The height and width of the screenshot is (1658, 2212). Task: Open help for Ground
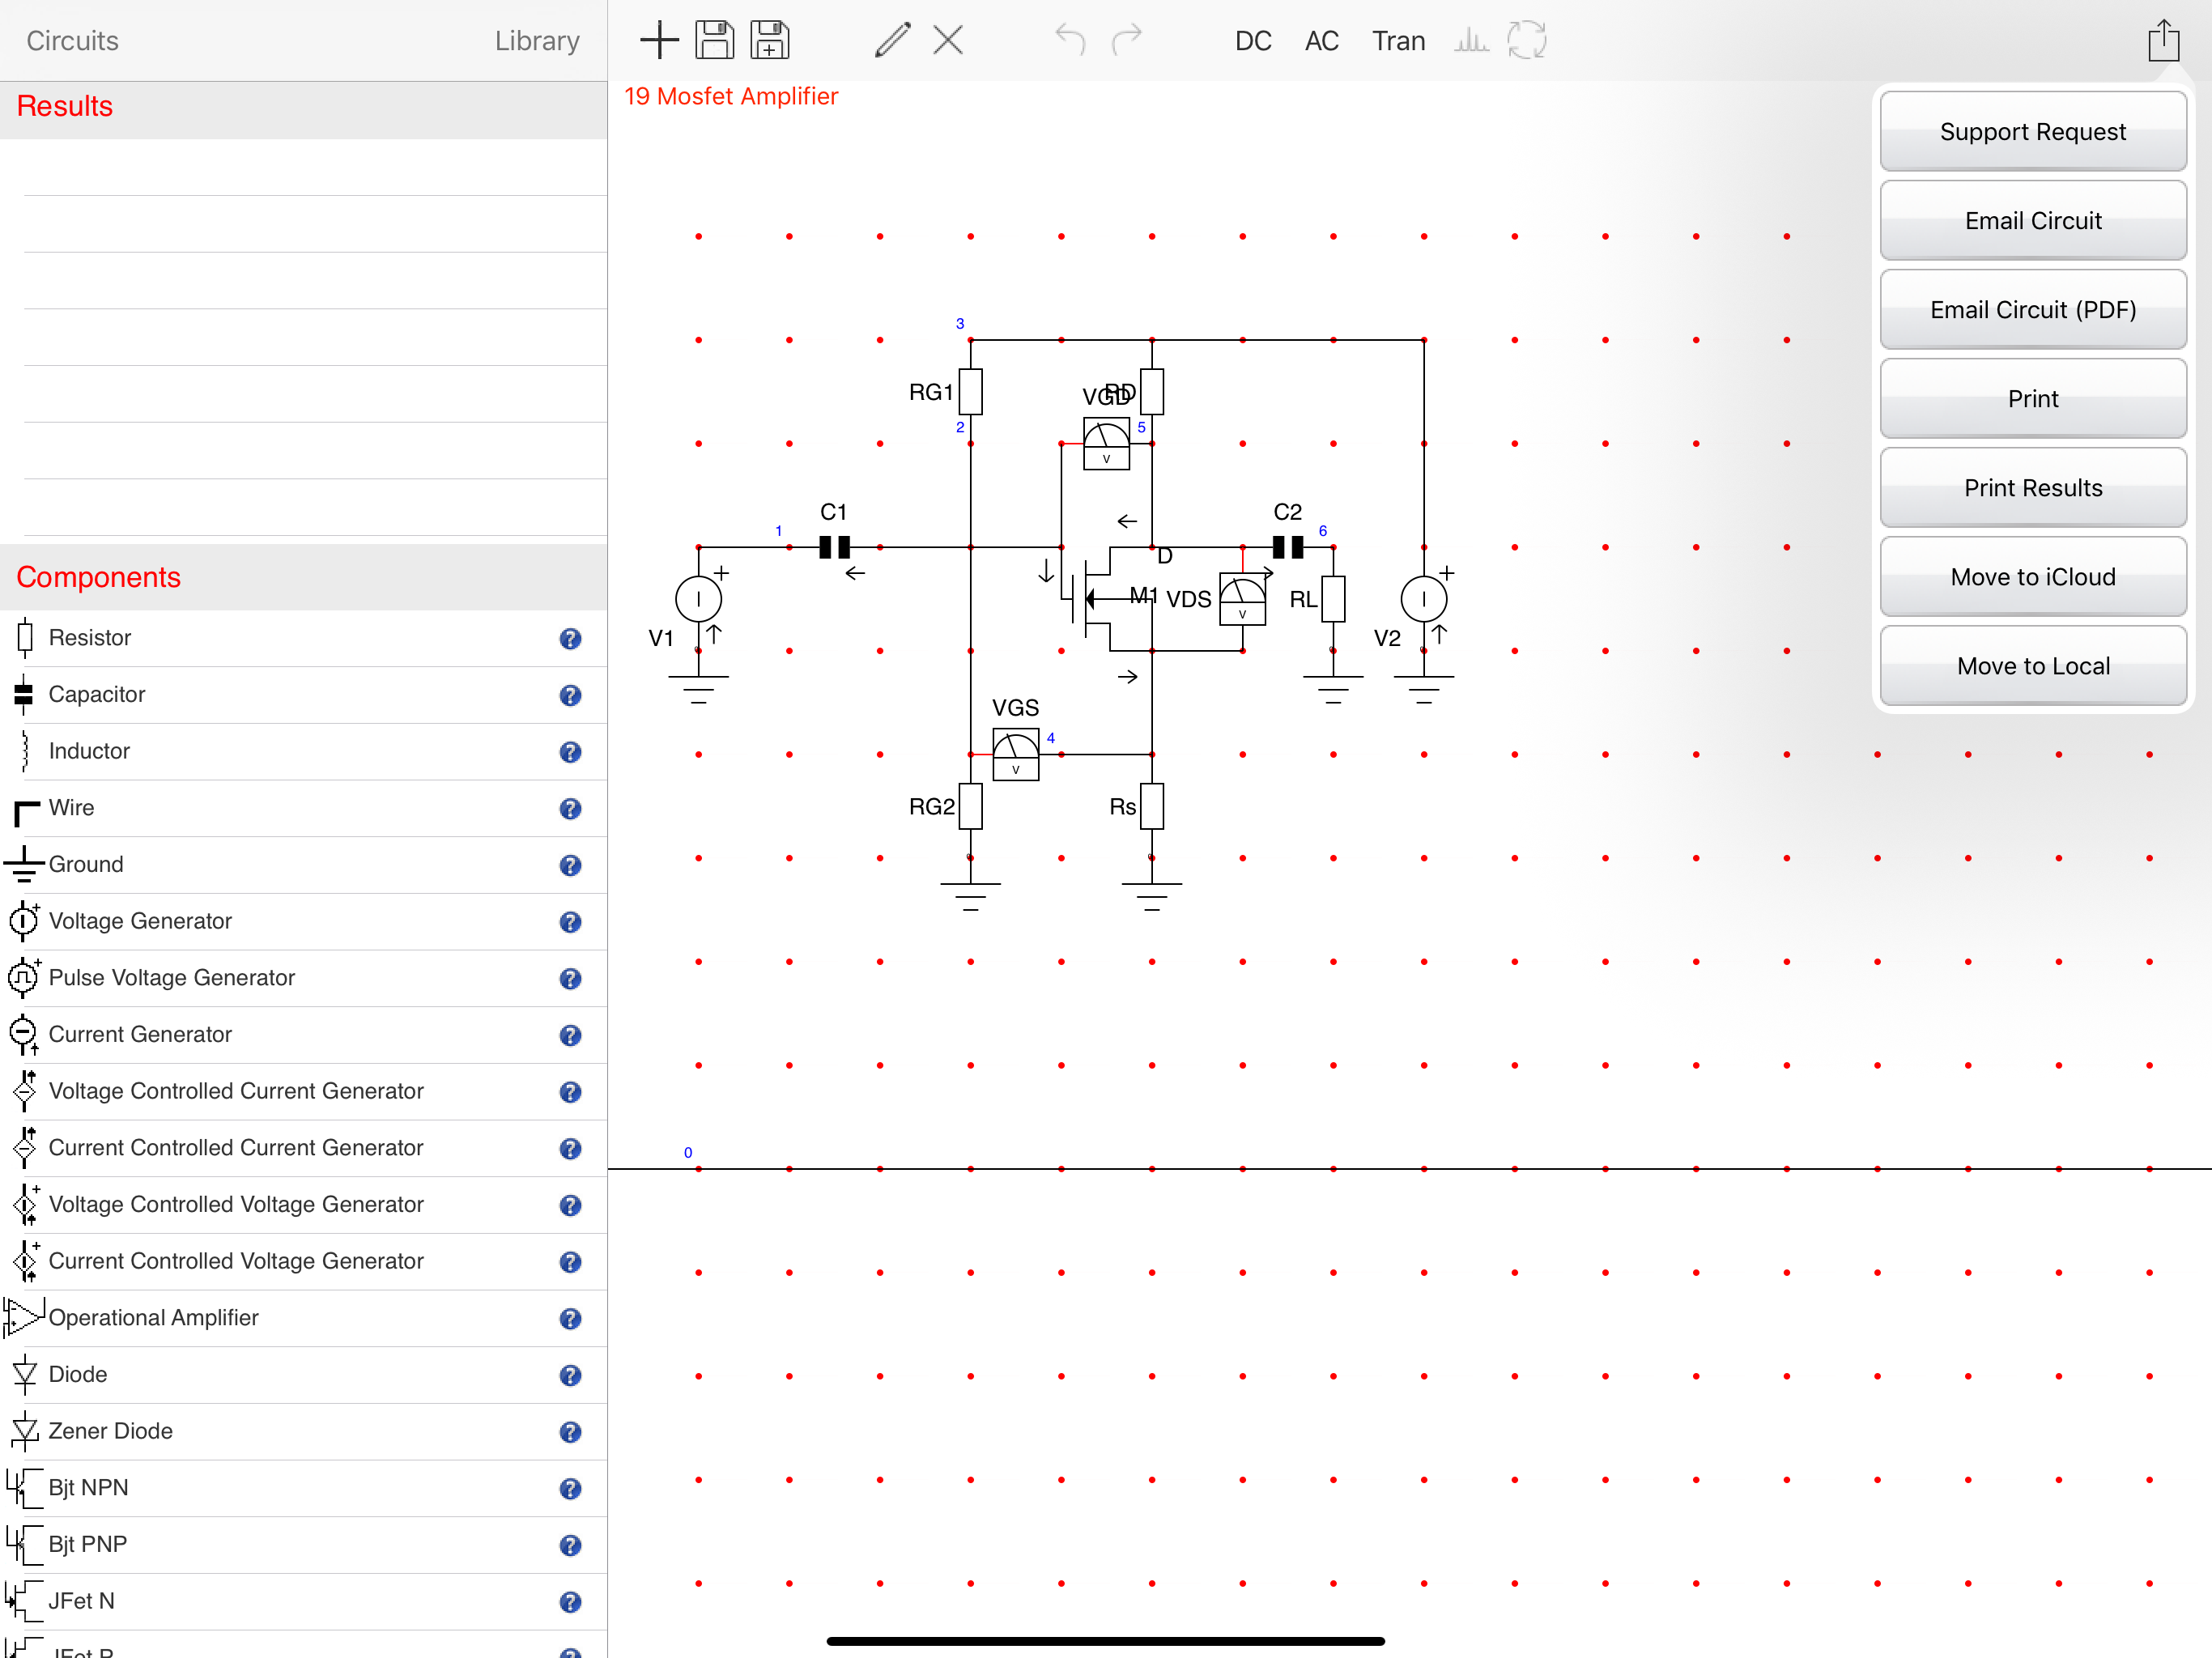pyautogui.click(x=570, y=866)
